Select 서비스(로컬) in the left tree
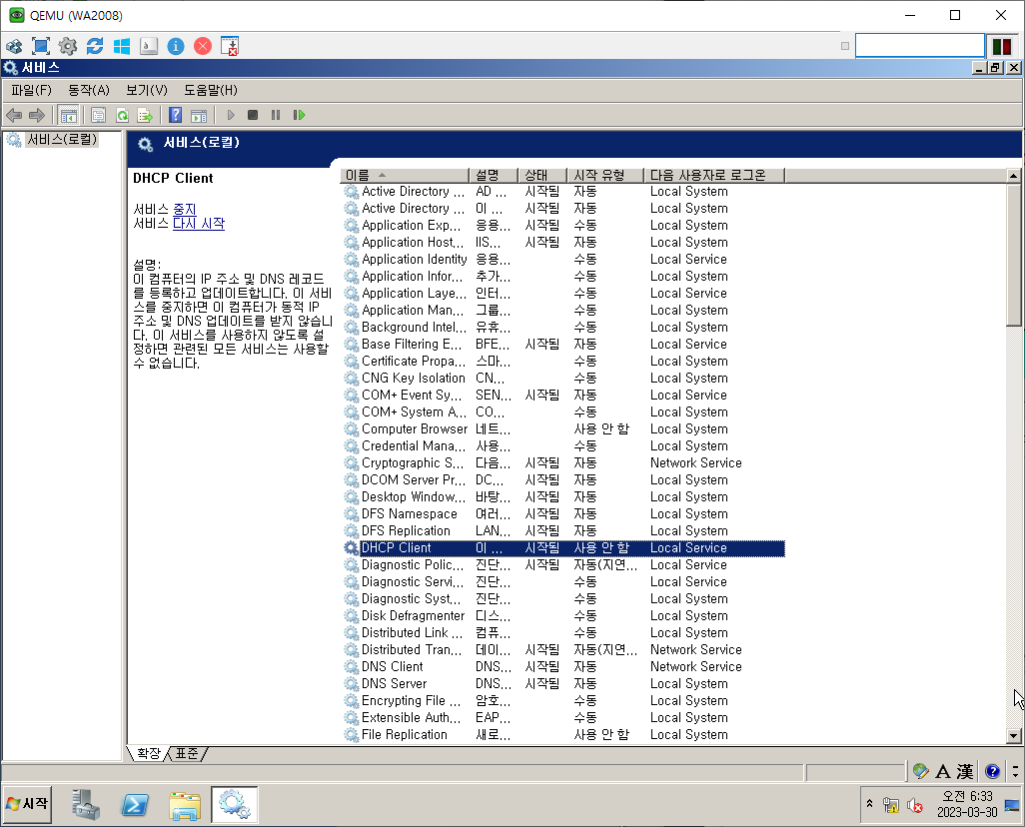 coord(62,139)
